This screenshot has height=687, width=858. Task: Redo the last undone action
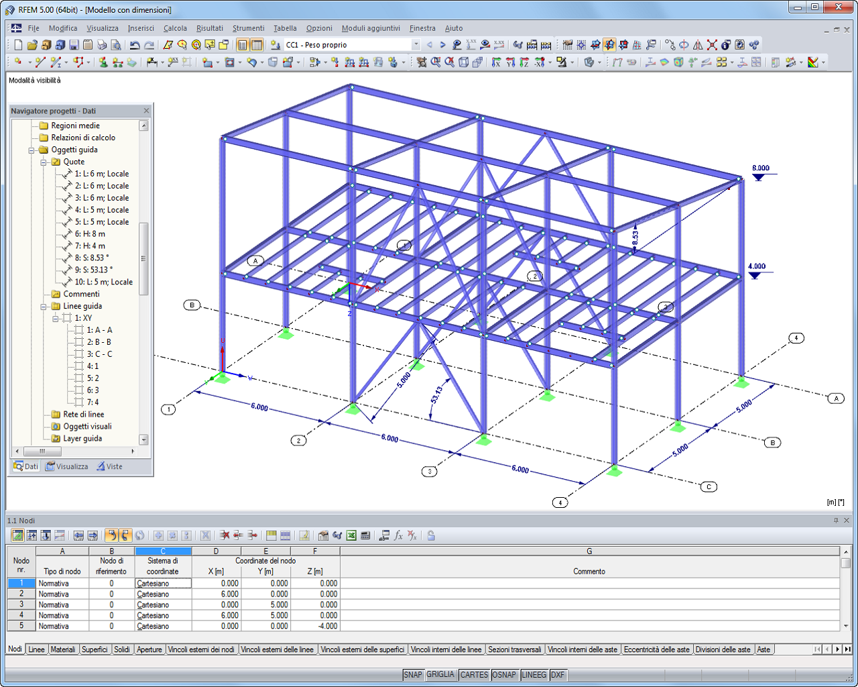(149, 45)
